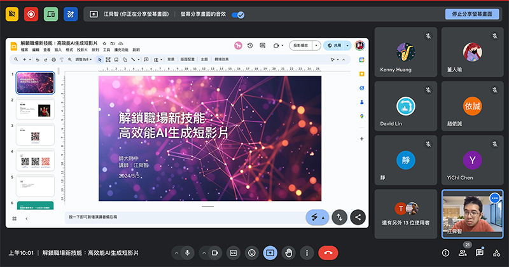Click the 還有另外 13 位使用者 tile
The width and height of the screenshot is (509, 267).
(x=406, y=214)
